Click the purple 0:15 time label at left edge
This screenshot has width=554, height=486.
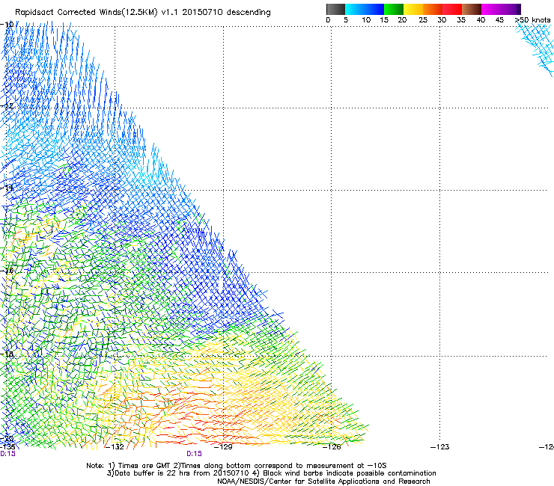tap(7, 454)
